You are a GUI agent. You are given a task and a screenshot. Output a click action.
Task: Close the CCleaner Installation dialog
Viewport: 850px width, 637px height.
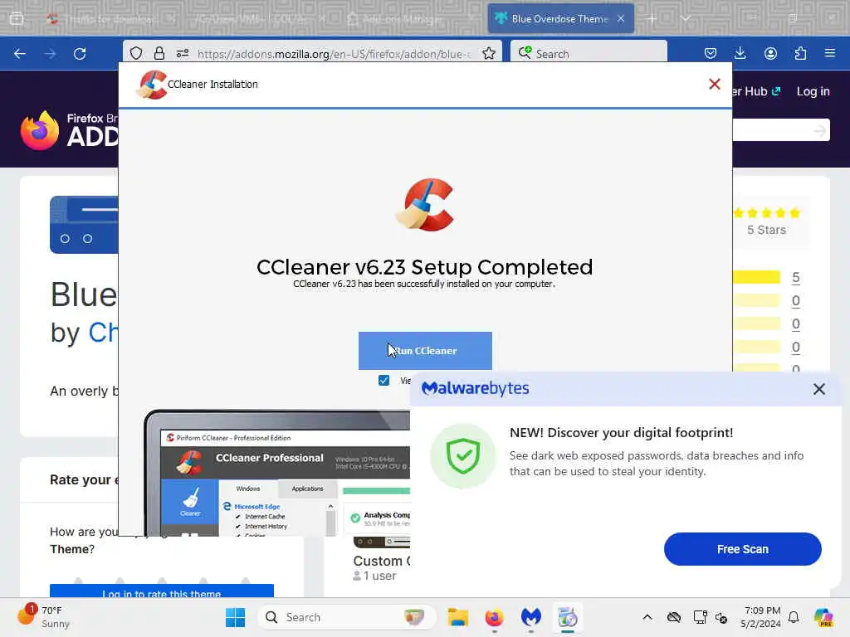pyautogui.click(x=715, y=84)
